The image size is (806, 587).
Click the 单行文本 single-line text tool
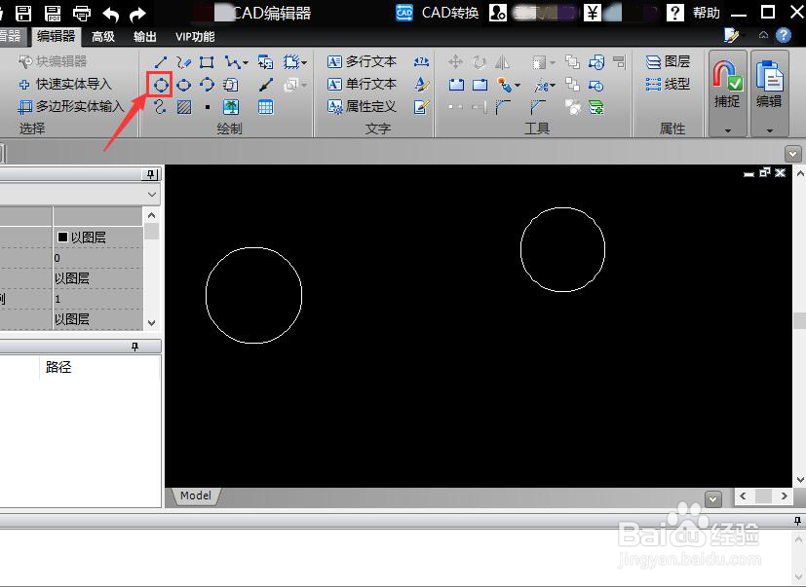coord(362,84)
